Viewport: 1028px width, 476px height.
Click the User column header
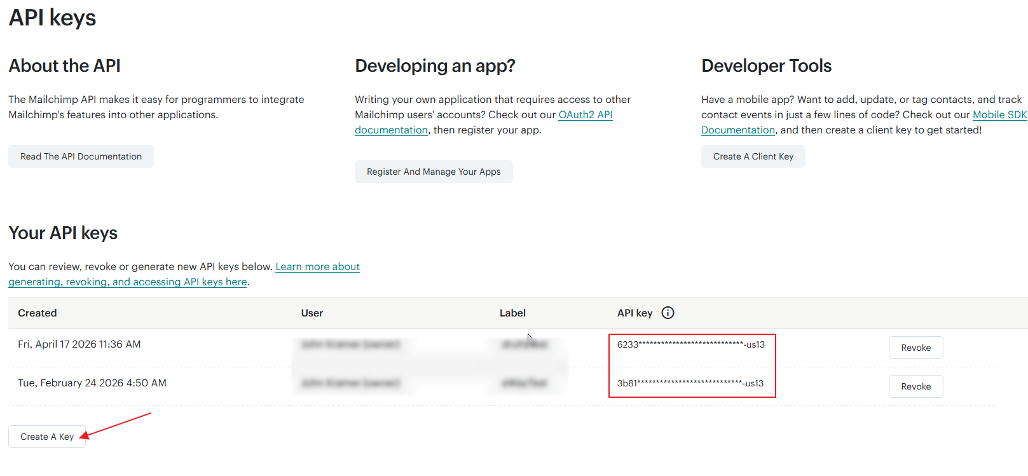(x=312, y=313)
